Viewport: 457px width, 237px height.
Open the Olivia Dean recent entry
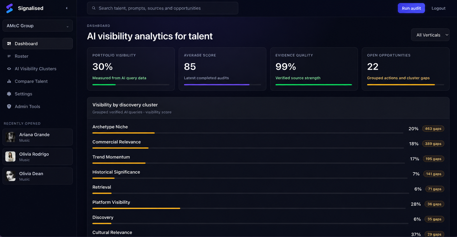point(38,176)
